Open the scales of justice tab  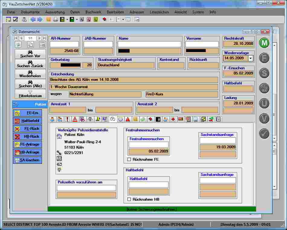[90, 119]
